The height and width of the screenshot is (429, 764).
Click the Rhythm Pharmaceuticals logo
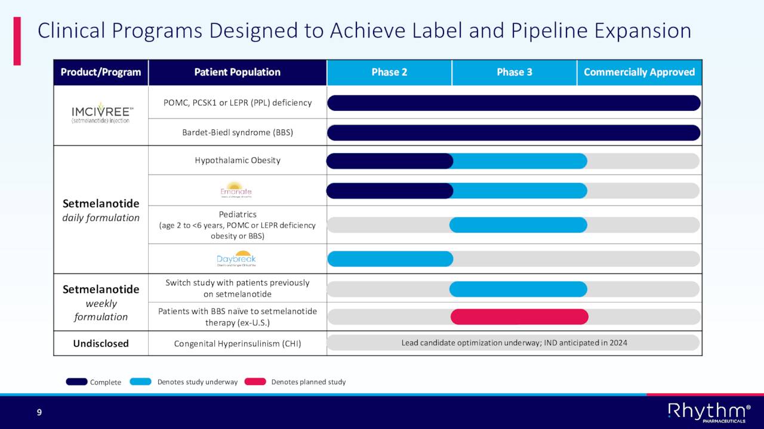point(709,412)
